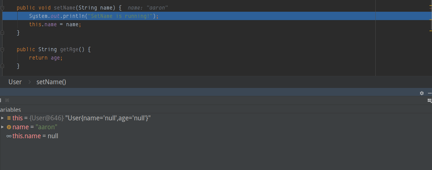
Task: Select the 'this' User@646 variable row
Action: tap(81, 118)
